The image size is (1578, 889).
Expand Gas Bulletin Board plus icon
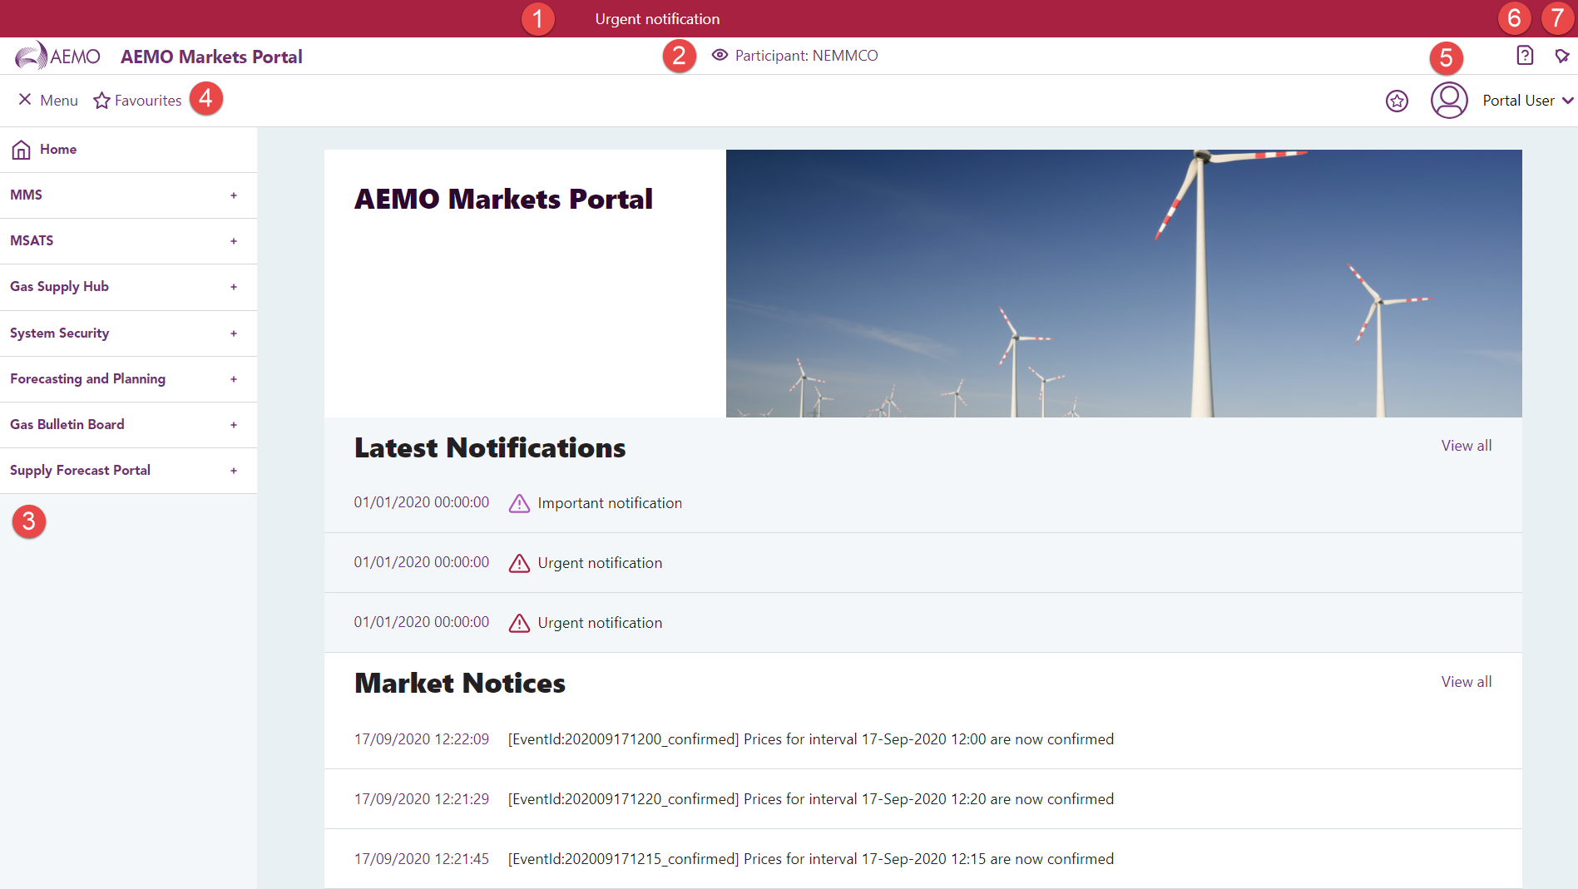(234, 425)
